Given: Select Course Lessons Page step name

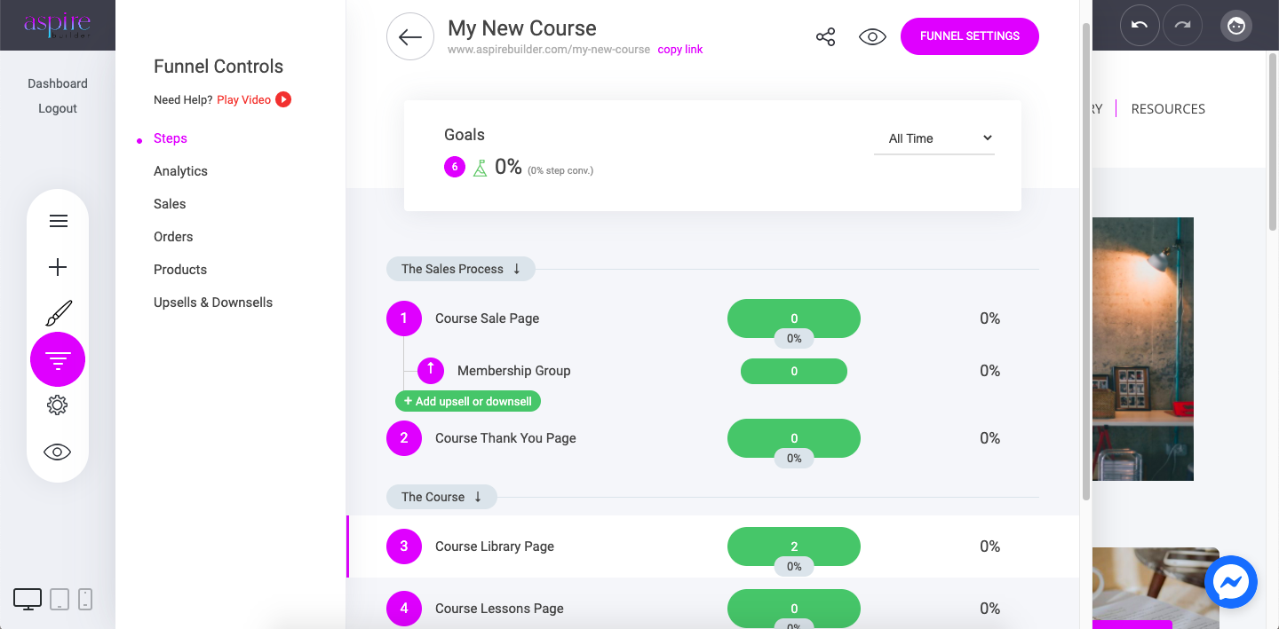Looking at the screenshot, I should tap(499, 609).
